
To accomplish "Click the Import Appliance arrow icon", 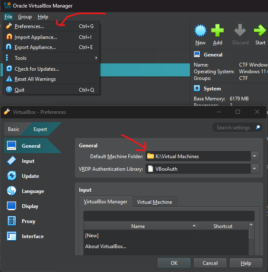I will click(9, 37).
